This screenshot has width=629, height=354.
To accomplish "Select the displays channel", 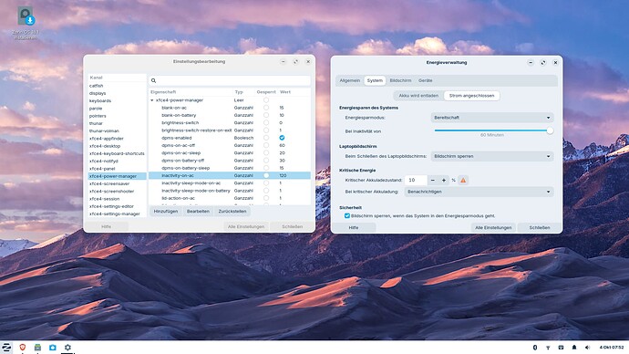I will 117,93.
